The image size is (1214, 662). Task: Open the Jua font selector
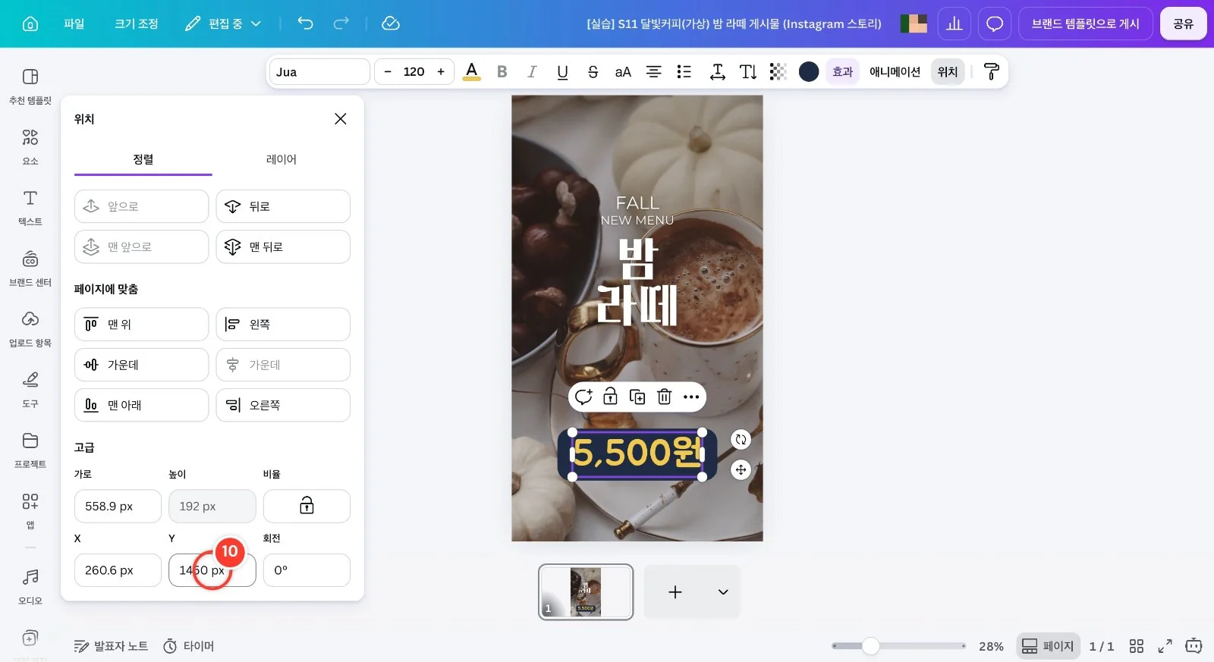[x=319, y=71]
